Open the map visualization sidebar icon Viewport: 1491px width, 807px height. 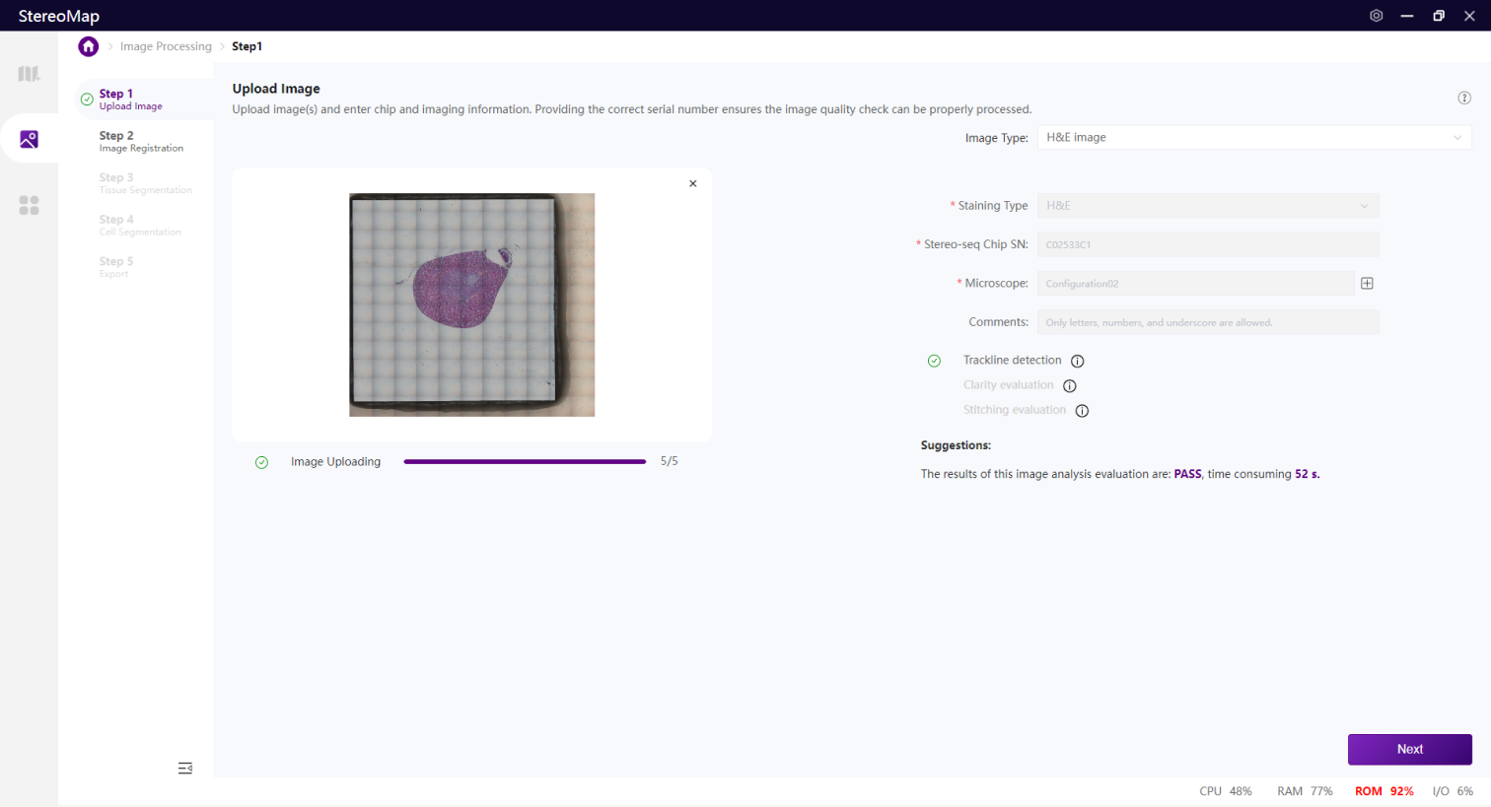point(29,74)
